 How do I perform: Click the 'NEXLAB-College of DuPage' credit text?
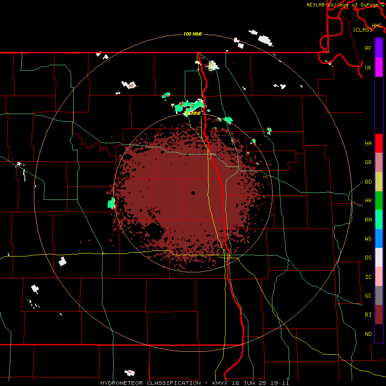(343, 5)
